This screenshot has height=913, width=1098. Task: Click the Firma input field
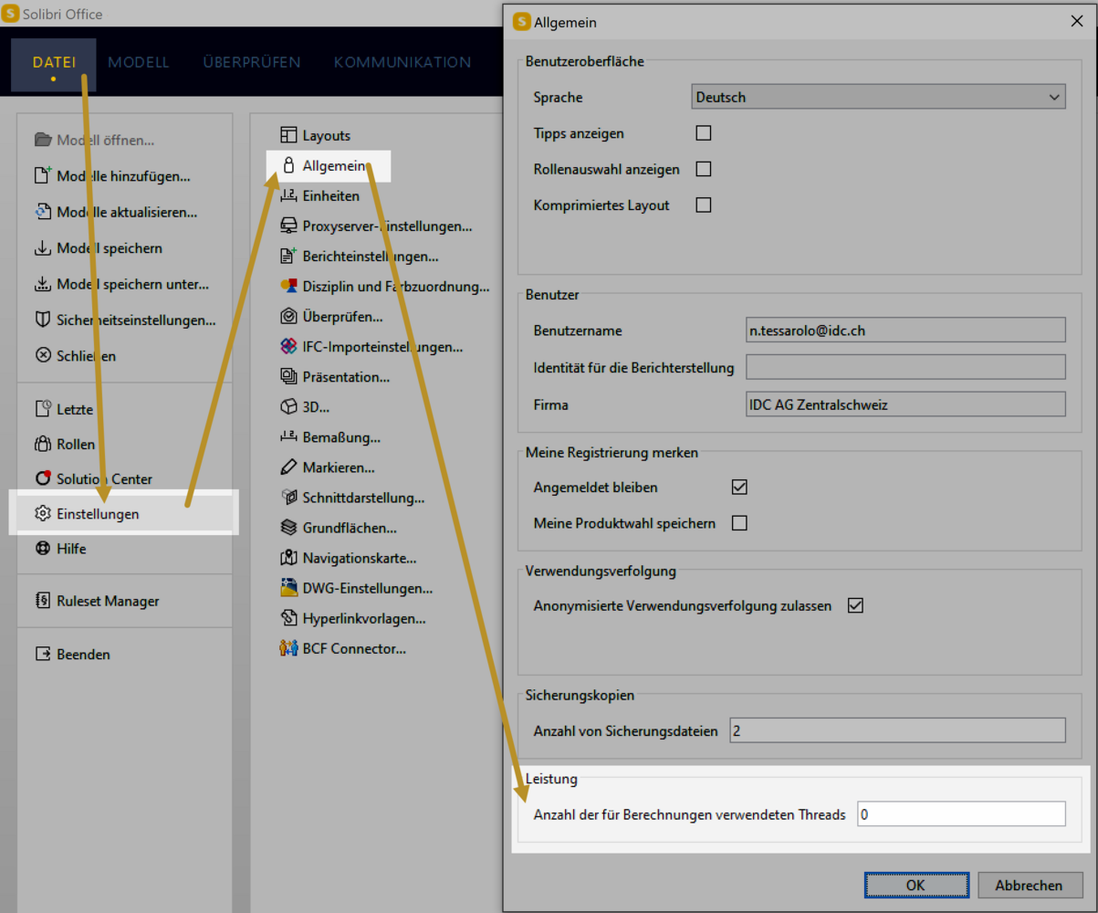[905, 404]
